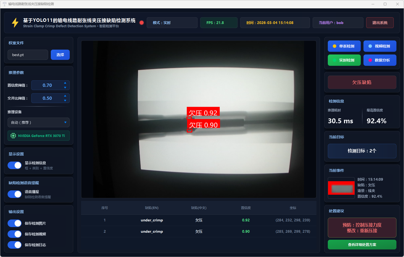This screenshot has width=404, height=257.
Task: Increase the confidence threshold using up arrow
Action: (65, 83)
